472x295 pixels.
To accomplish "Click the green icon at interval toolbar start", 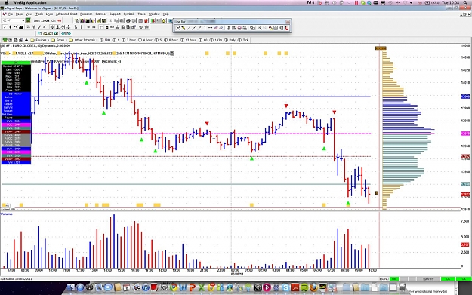I will pyautogui.click(x=5, y=40).
